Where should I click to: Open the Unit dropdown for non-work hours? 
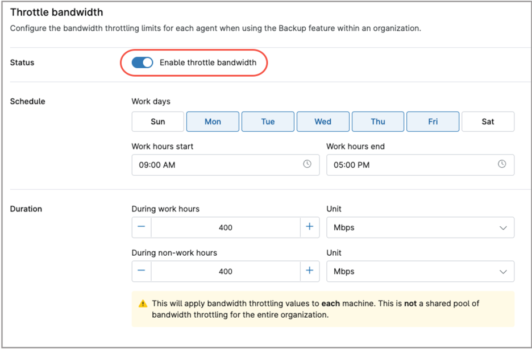click(x=421, y=271)
